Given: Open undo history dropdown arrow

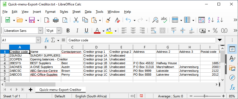Looking at the screenshot, I should click(x=134, y=20).
